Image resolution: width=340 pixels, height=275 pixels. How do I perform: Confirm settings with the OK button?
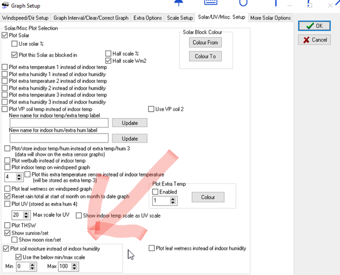(x=314, y=26)
